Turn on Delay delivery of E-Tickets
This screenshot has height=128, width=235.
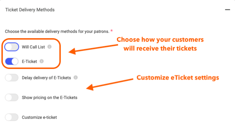(x=12, y=78)
